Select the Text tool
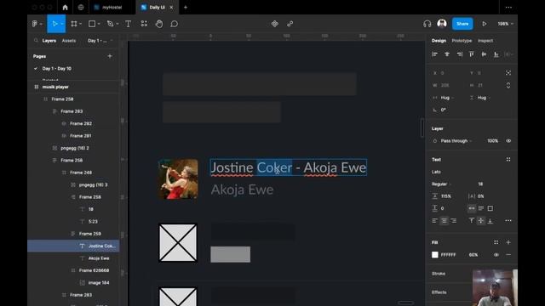The height and width of the screenshot is (306, 545). pyautogui.click(x=129, y=24)
